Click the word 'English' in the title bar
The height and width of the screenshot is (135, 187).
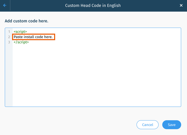114,6
